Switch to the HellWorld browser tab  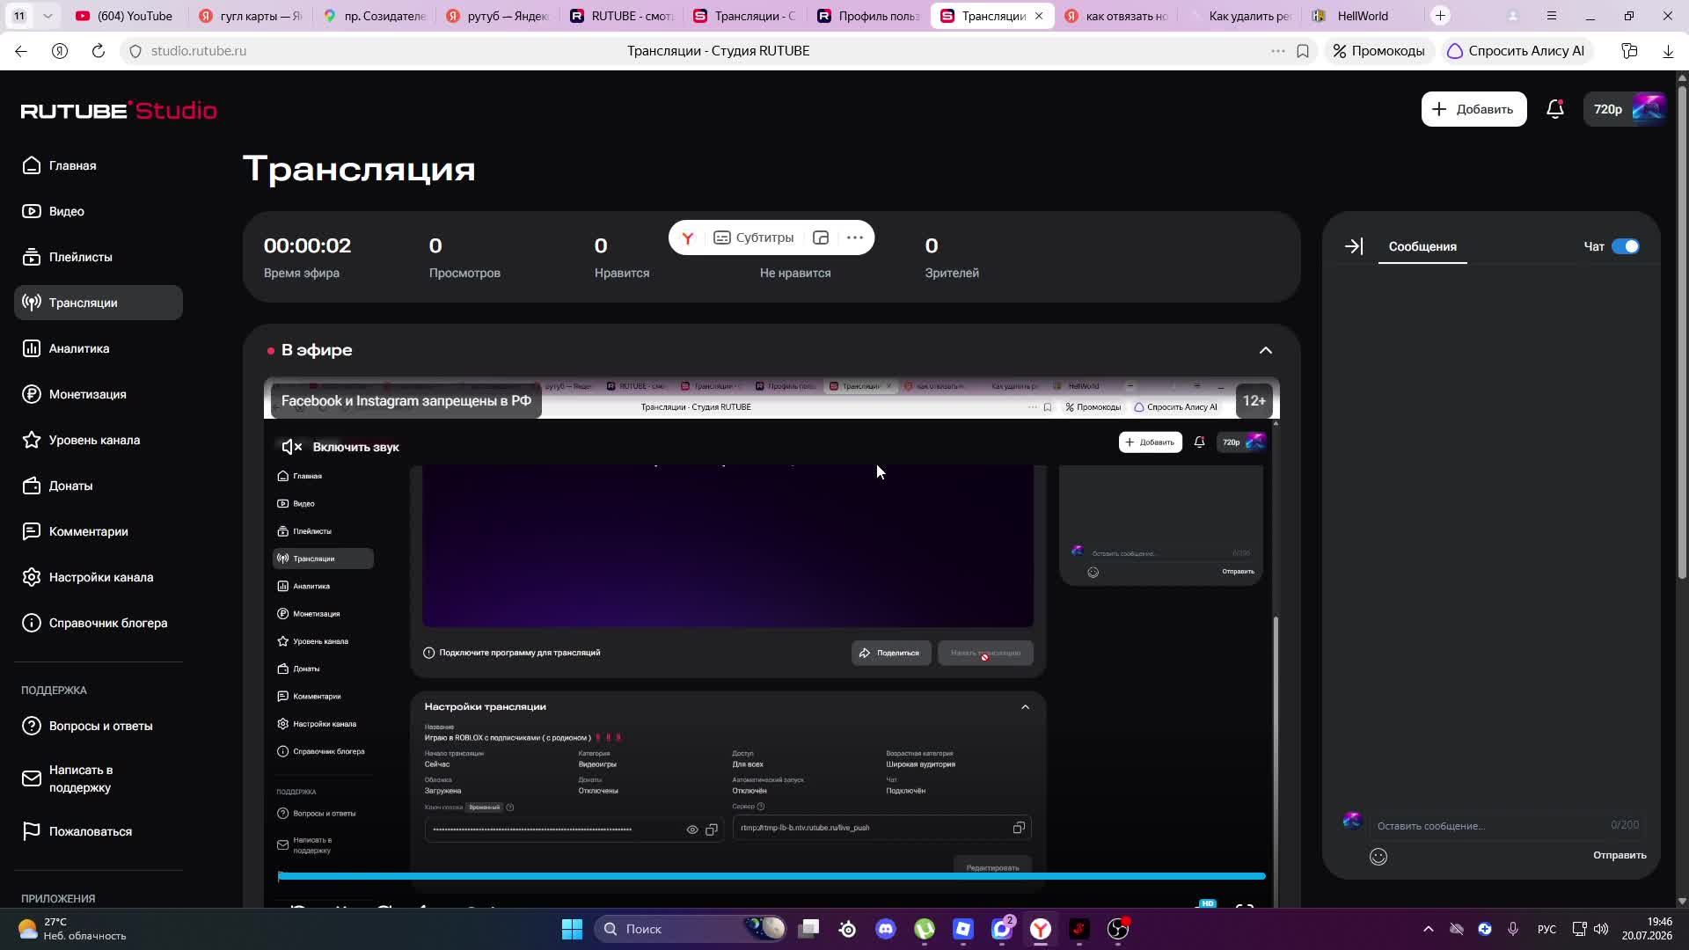tap(1362, 16)
